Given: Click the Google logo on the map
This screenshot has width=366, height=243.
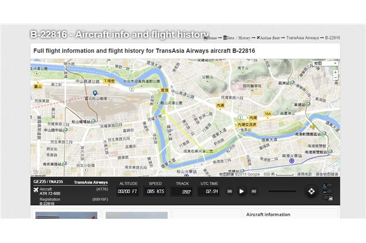Looking at the screenshot, I should coord(42,172).
